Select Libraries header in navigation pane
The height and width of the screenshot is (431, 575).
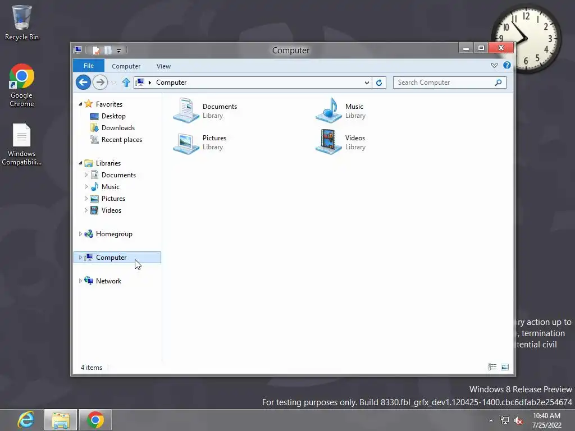108,163
